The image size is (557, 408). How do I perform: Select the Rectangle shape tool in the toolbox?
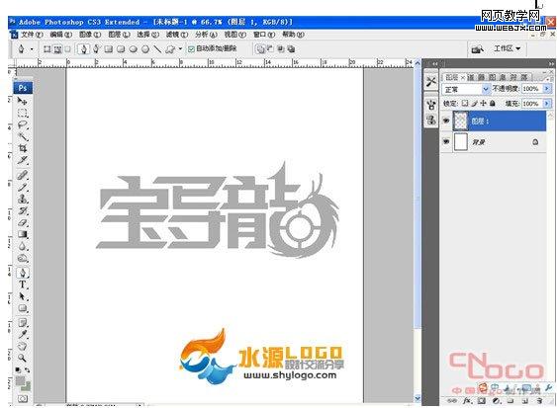(x=23, y=308)
